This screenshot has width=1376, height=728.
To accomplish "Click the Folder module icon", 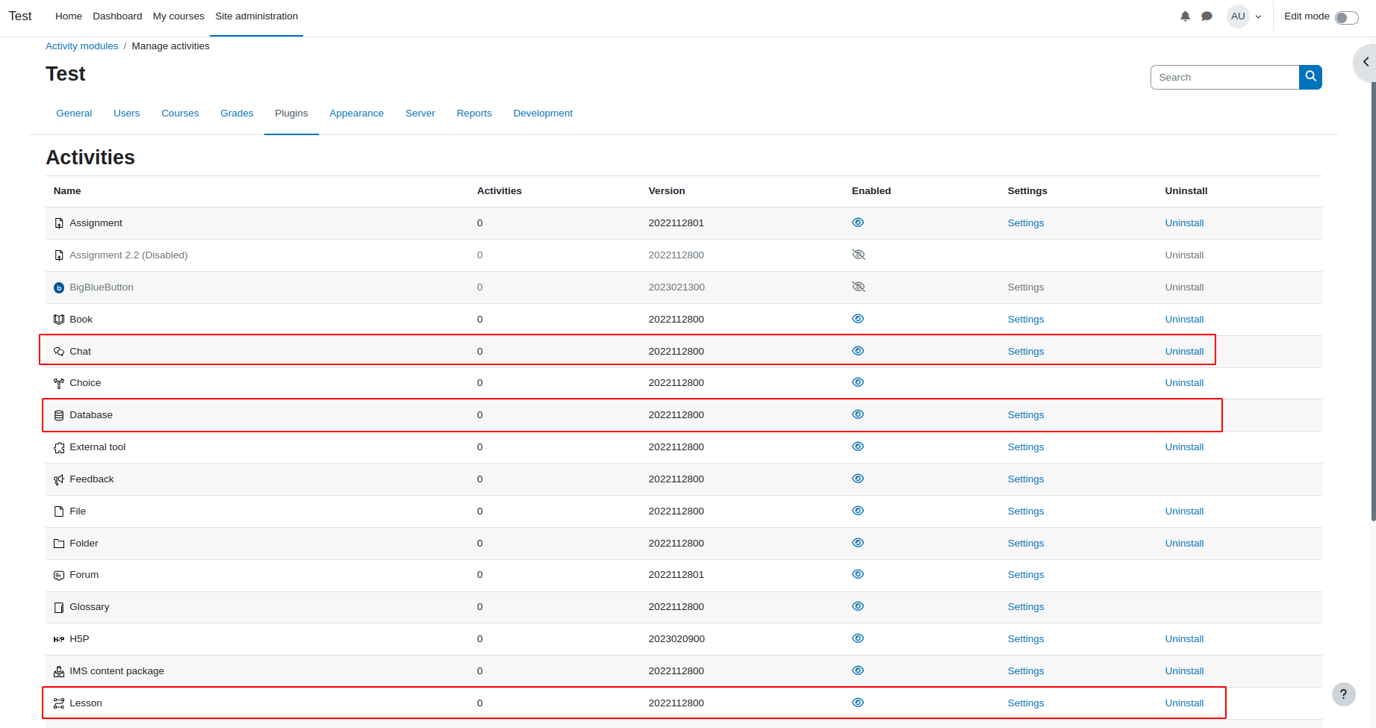I will tap(59, 544).
